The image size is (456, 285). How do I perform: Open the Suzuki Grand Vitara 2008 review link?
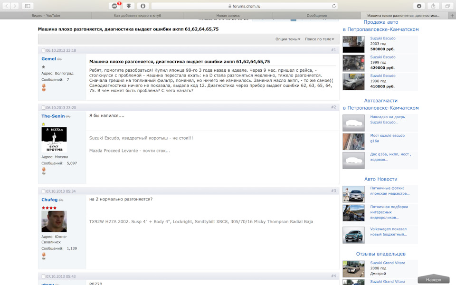coord(388,263)
